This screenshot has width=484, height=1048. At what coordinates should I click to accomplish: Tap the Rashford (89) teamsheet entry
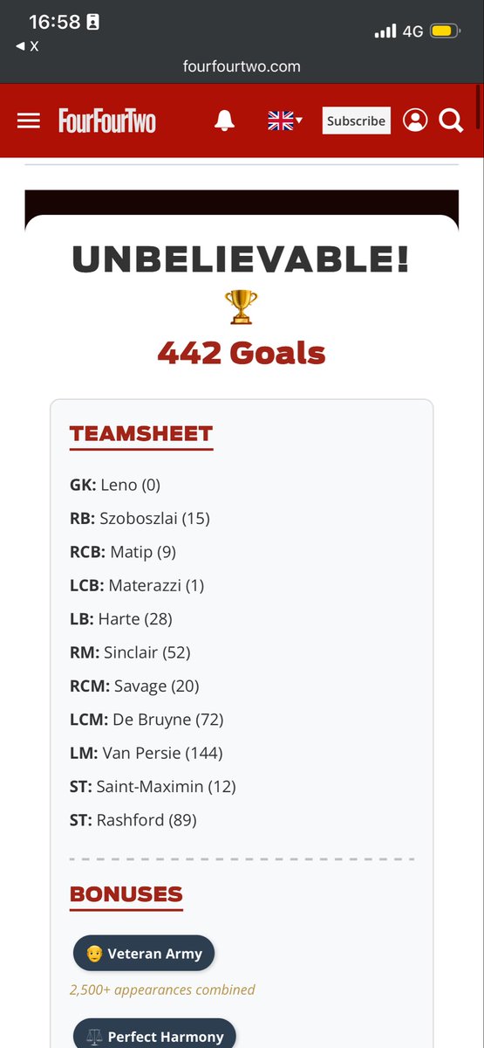[133, 820]
